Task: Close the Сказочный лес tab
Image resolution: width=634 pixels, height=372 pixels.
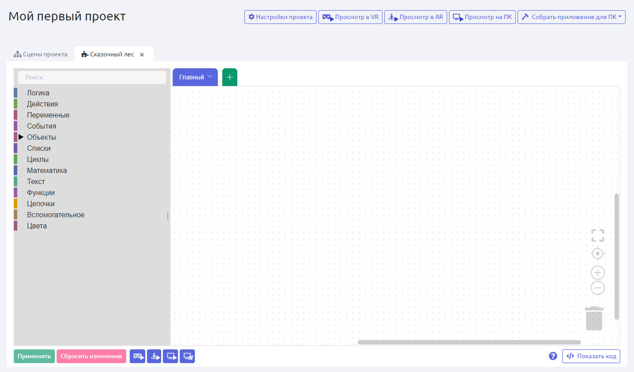Action: coord(142,54)
